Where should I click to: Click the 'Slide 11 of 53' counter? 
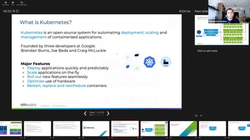[x=96, y=112]
